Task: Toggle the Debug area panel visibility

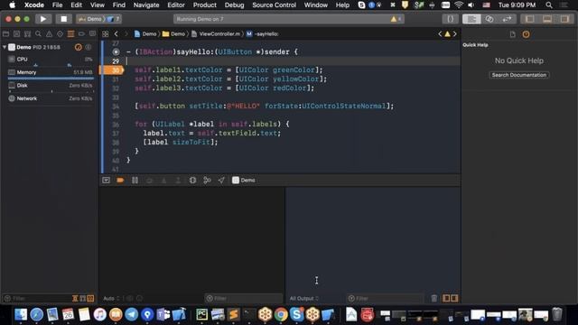Action: pyautogui.click(x=547, y=19)
